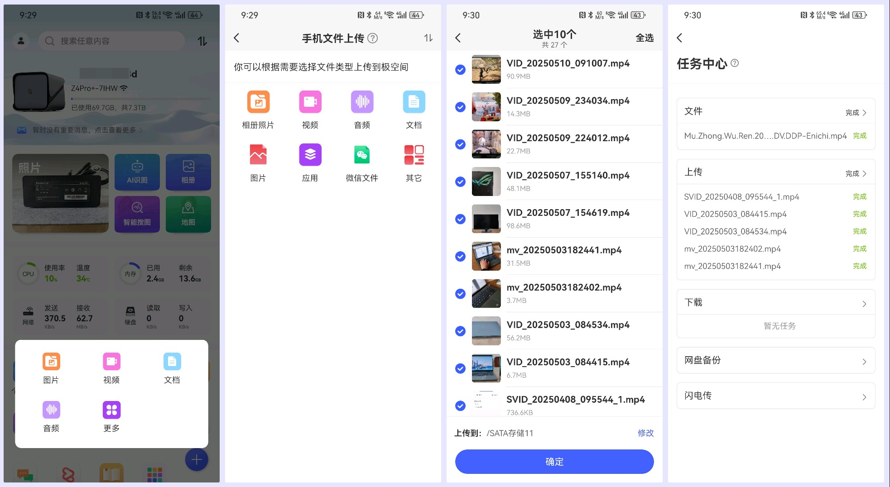Open 视频 icon on the 手机文件上传 page

click(310, 102)
